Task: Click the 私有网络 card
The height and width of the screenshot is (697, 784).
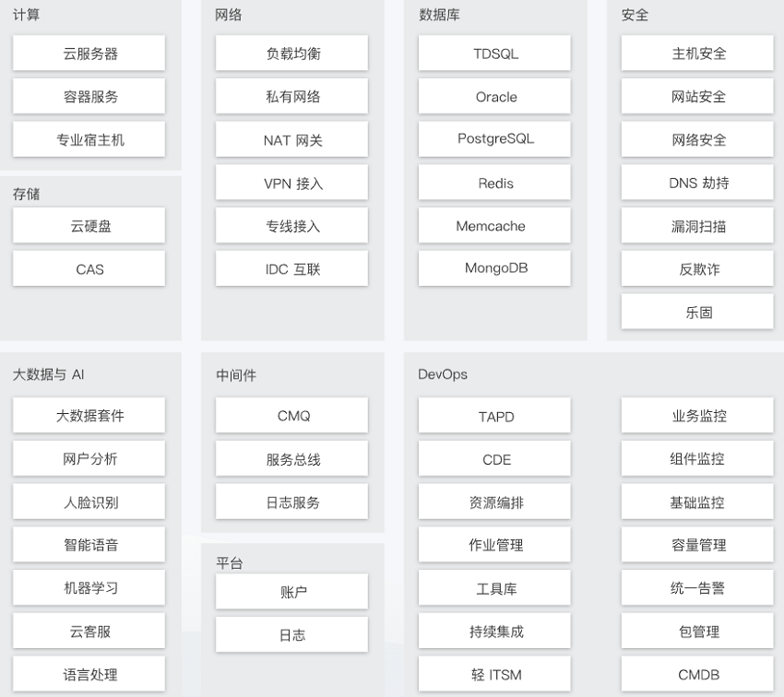Action: pos(292,96)
